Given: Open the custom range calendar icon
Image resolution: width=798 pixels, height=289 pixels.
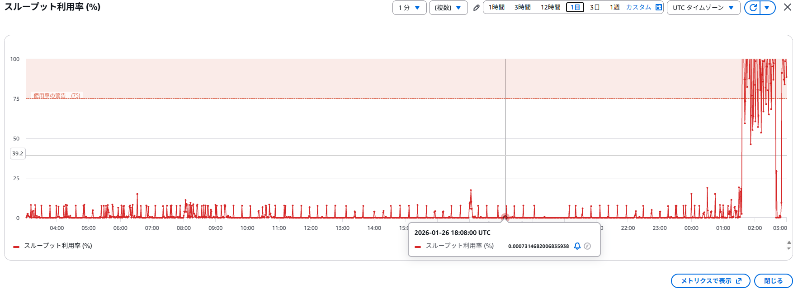Looking at the screenshot, I should tap(658, 7).
